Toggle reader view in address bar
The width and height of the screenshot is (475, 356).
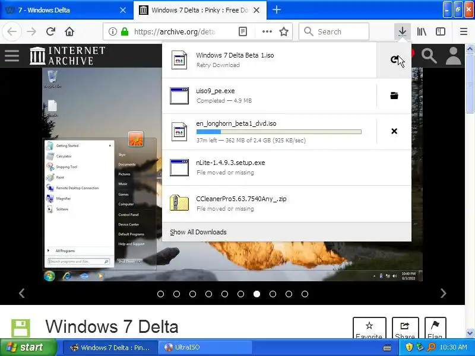coord(243,31)
